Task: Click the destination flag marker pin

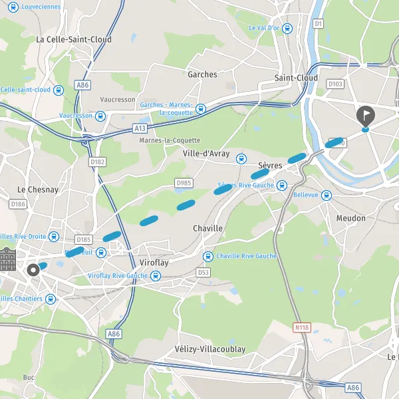Action: tap(365, 116)
